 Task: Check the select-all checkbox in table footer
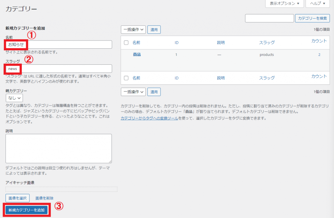(x=126, y=78)
